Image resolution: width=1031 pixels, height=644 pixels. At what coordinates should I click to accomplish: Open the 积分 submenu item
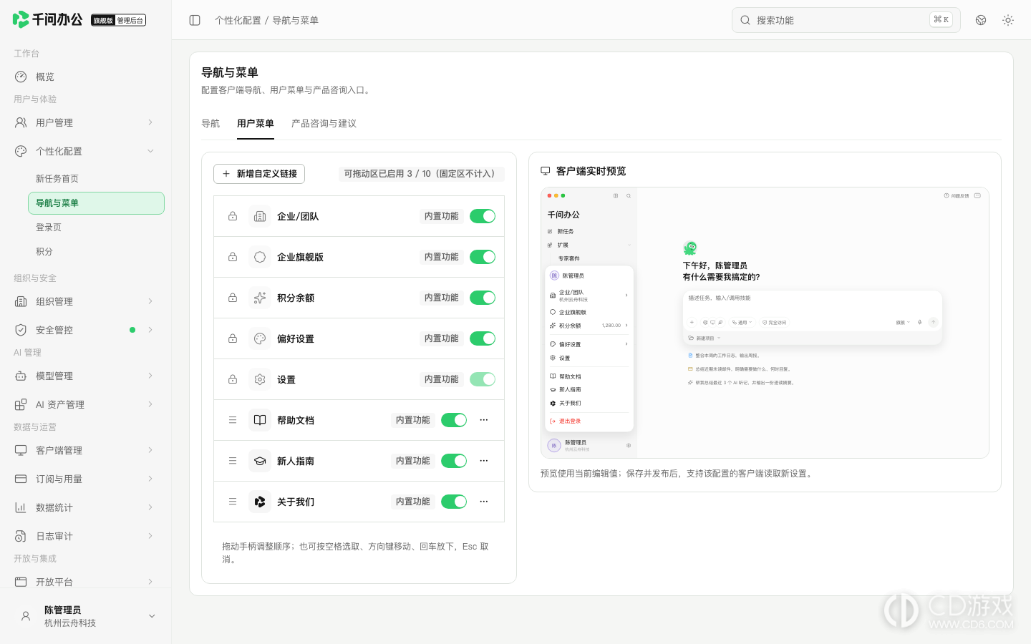tap(96, 252)
